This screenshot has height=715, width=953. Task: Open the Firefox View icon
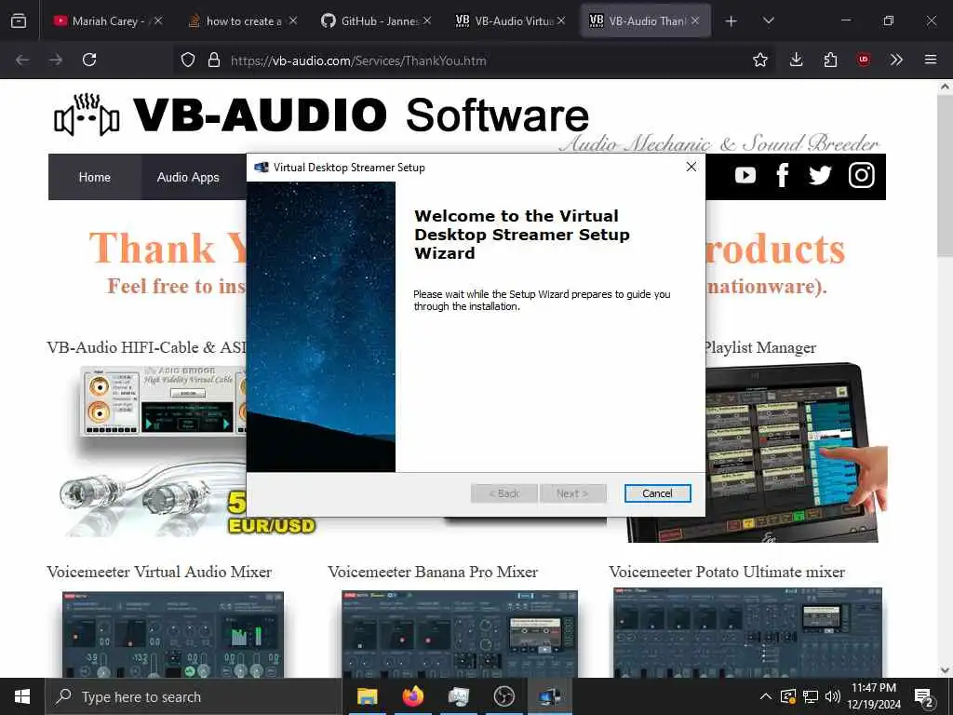pos(19,20)
